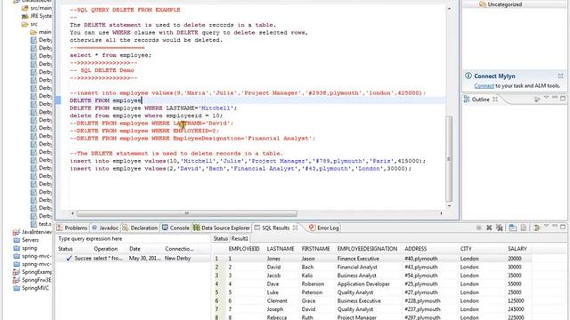The width and height of the screenshot is (570, 320).
Task: Open the Data Source Explorer tab
Action: tap(222, 228)
